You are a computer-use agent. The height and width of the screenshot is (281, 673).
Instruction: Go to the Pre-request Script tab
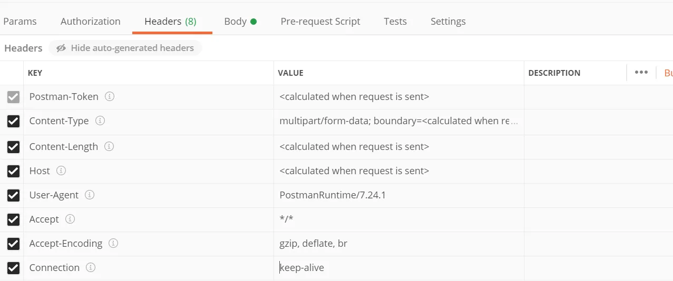(320, 22)
